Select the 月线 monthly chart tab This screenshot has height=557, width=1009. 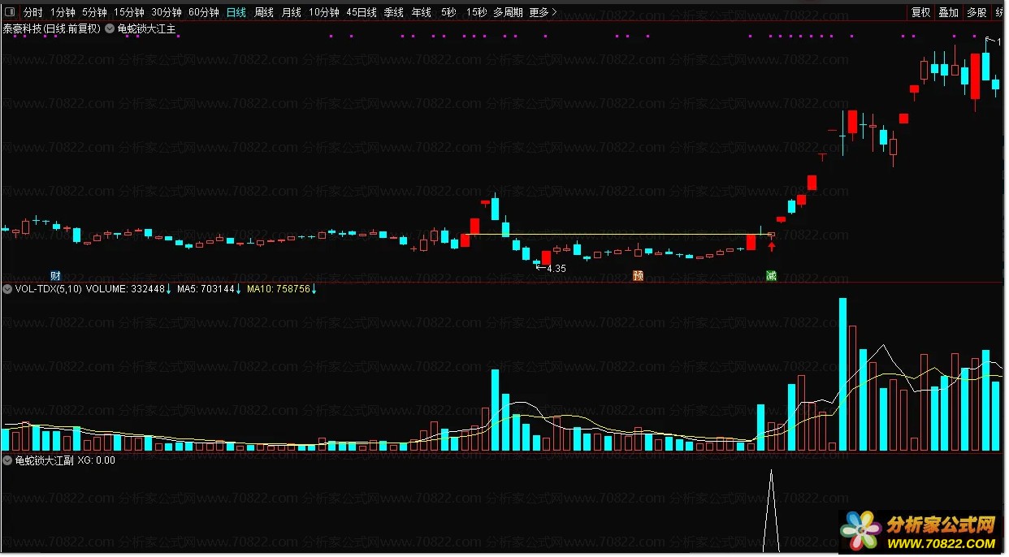(291, 12)
